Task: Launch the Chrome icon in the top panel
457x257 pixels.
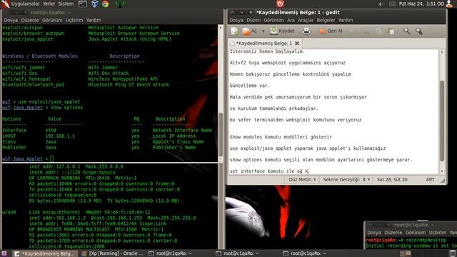Action: click(105, 4)
